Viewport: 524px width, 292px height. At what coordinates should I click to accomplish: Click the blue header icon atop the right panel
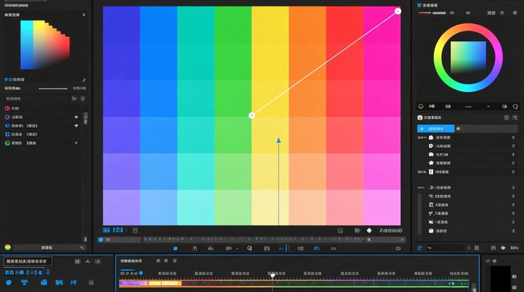(x=419, y=5)
